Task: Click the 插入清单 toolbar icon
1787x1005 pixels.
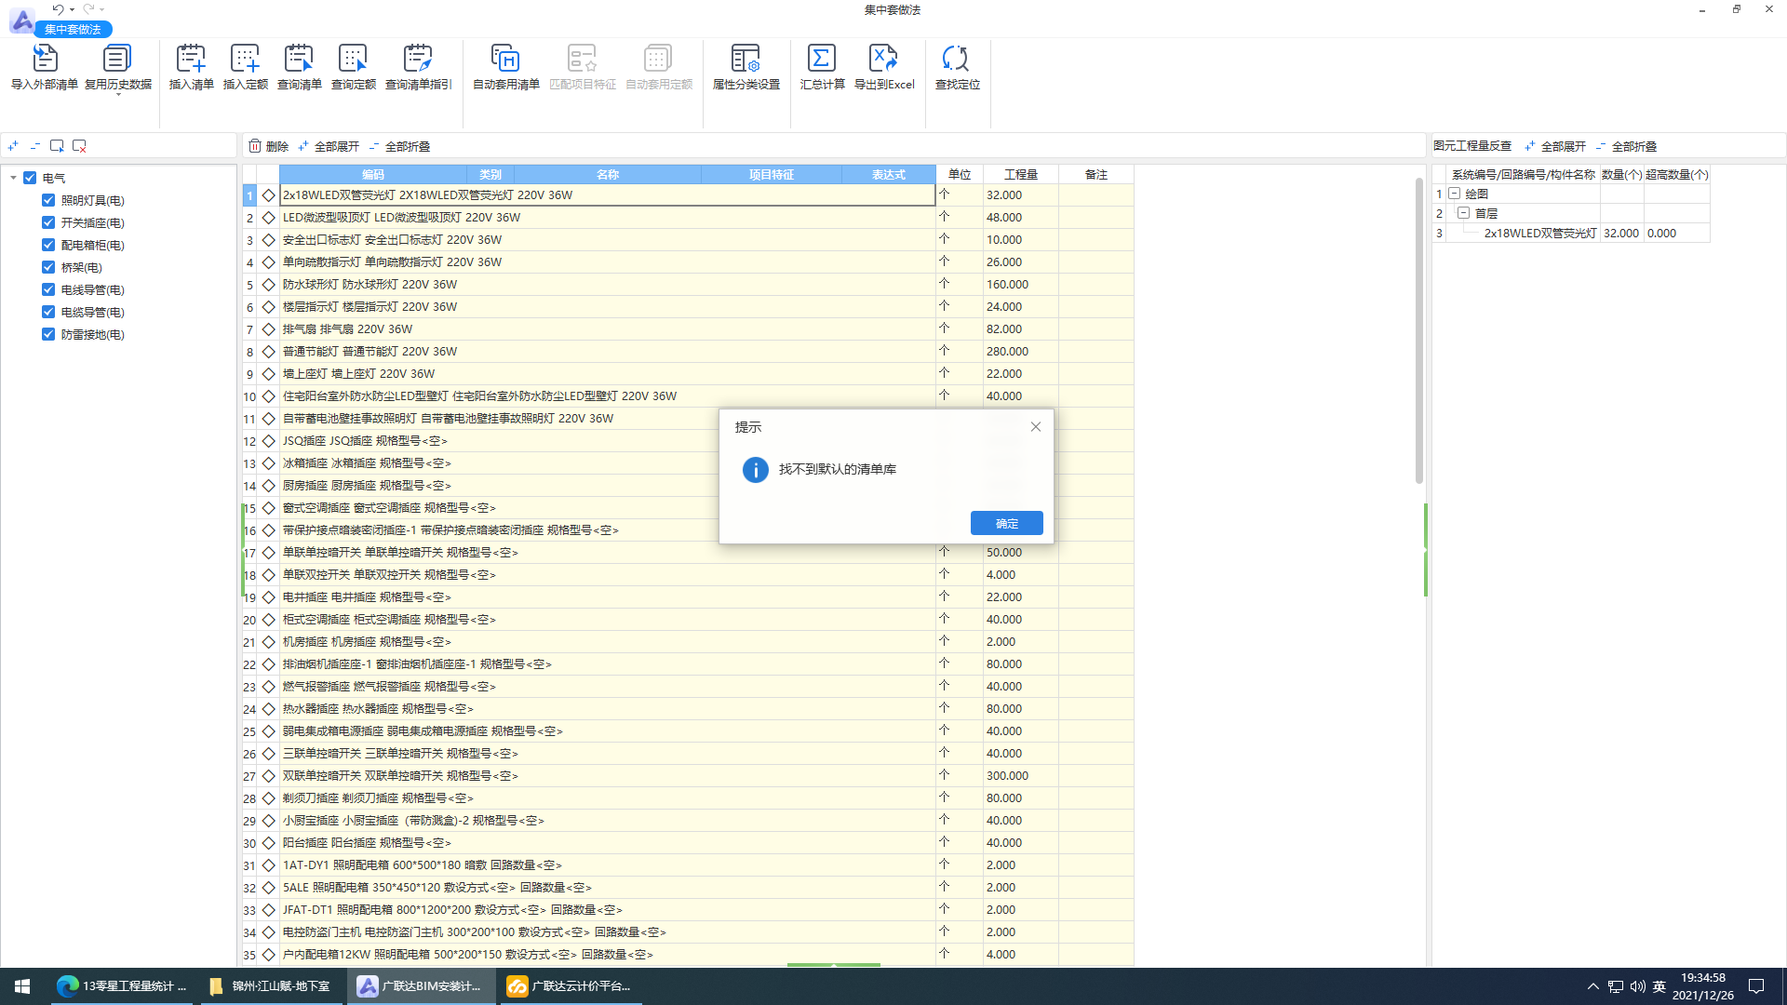Action: pyautogui.click(x=191, y=59)
